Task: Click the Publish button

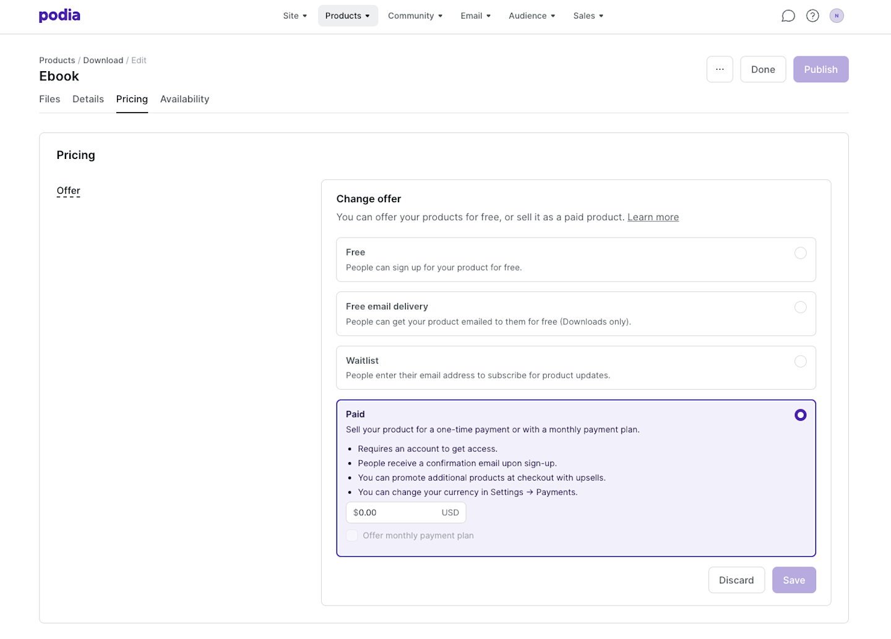Action: click(x=820, y=69)
